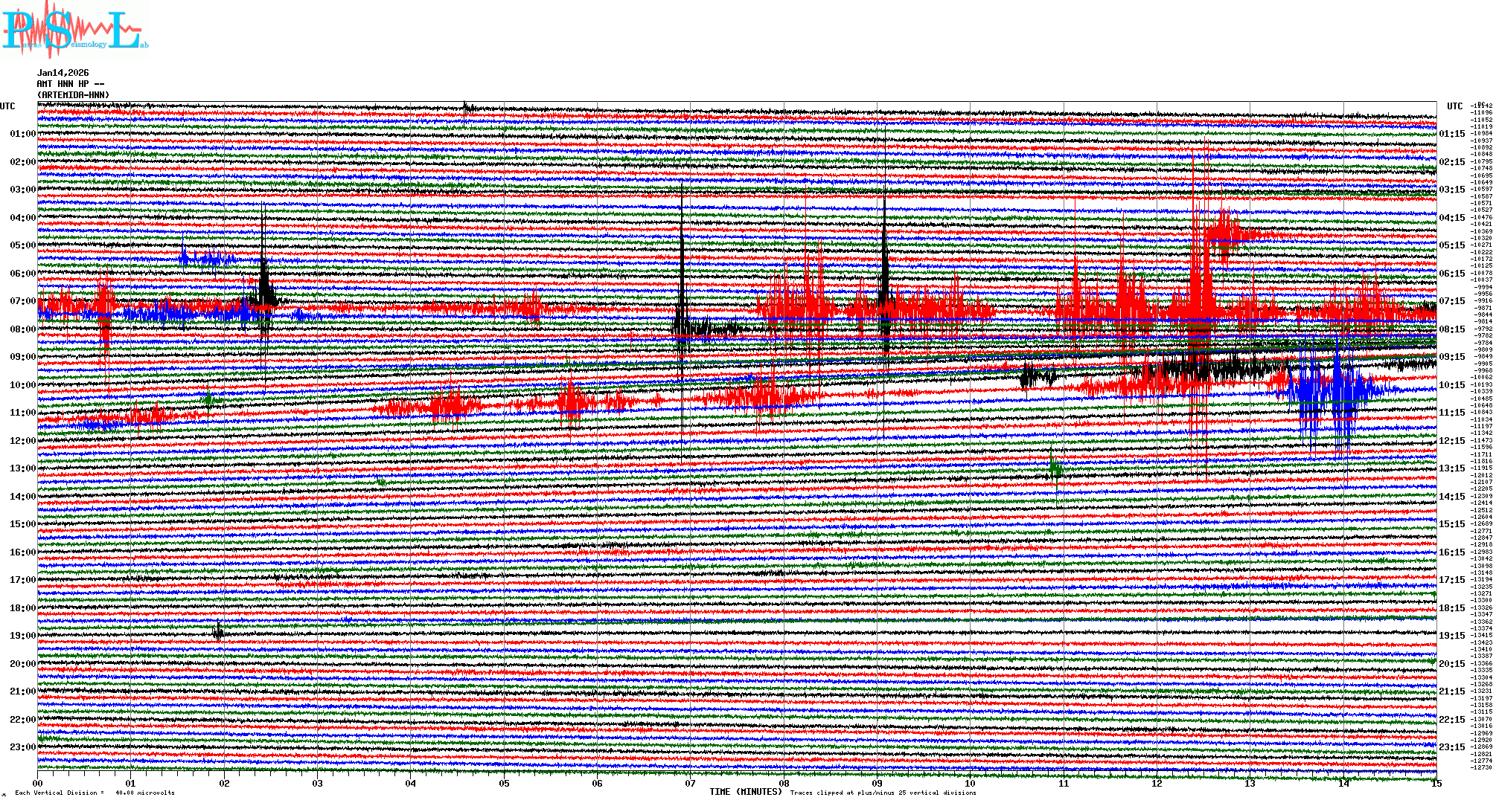Click the Traces clipped footer note
Screen dimensions: 1496x803
coord(883,793)
